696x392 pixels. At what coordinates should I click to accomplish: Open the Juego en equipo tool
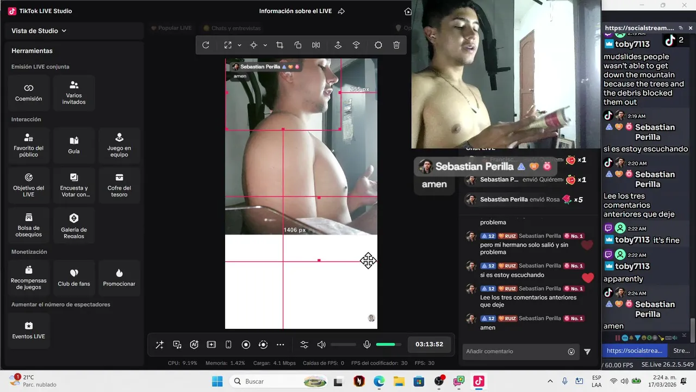click(119, 145)
